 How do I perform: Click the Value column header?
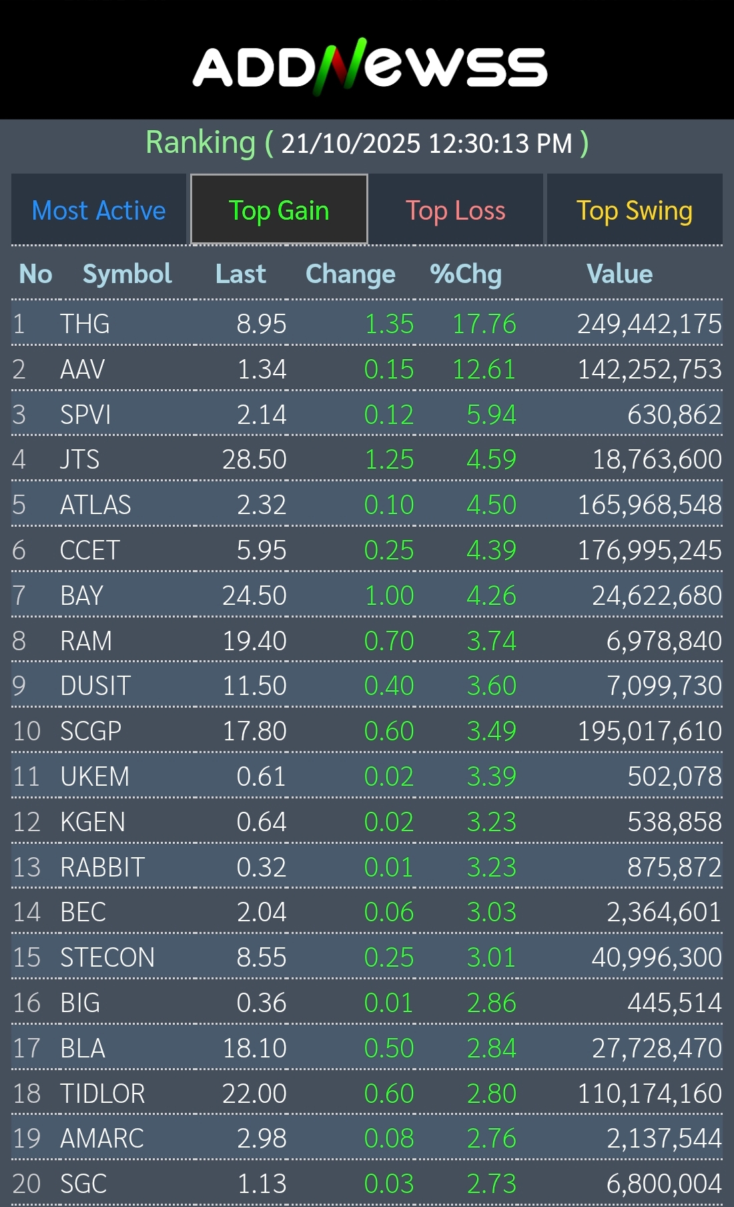pyautogui.click(x=619, y=274)
